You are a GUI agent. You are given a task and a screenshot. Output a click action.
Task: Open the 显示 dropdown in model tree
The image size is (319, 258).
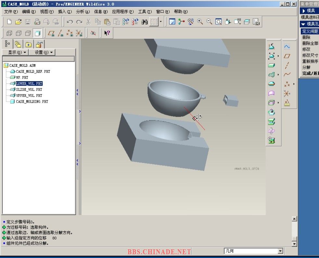(x=15, y=52)
